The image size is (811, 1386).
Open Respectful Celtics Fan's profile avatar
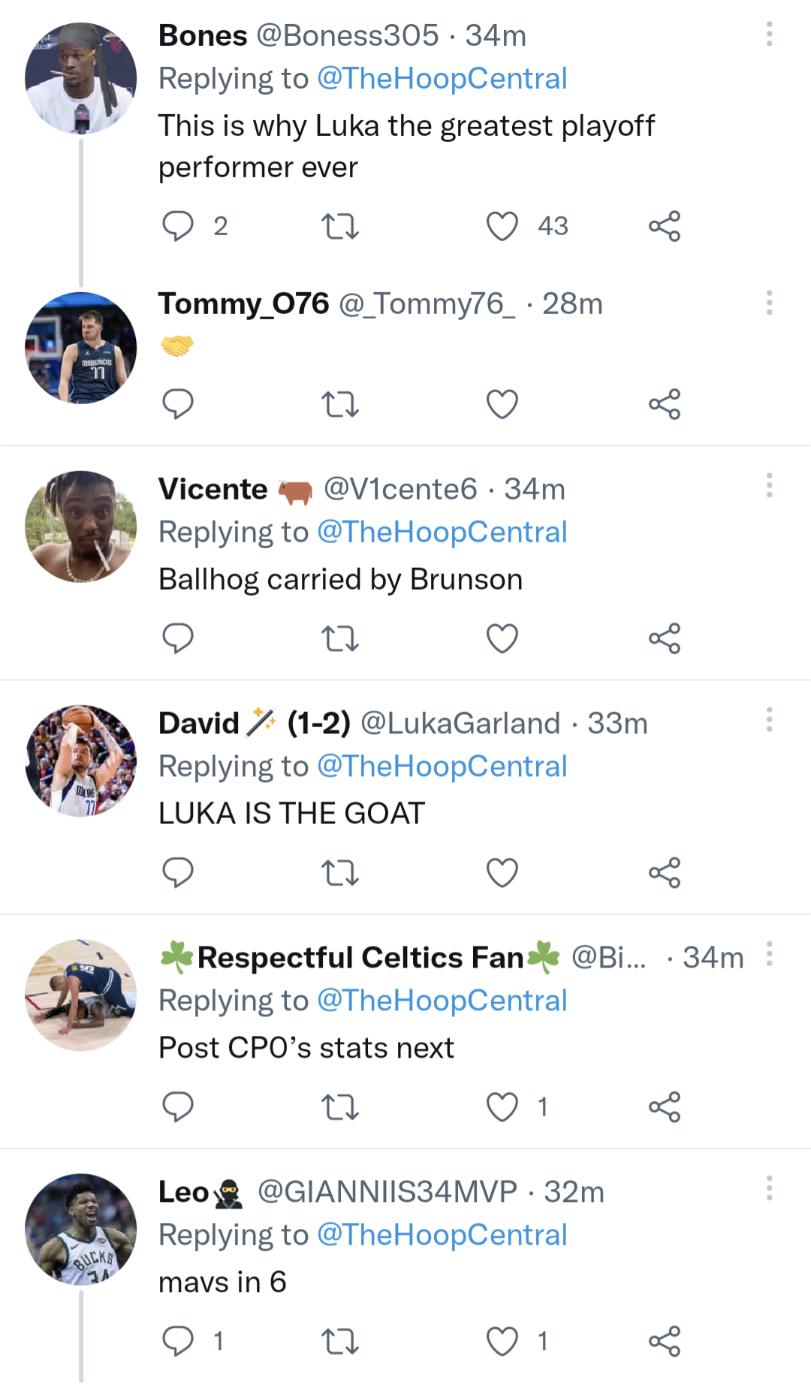point(81,995)
